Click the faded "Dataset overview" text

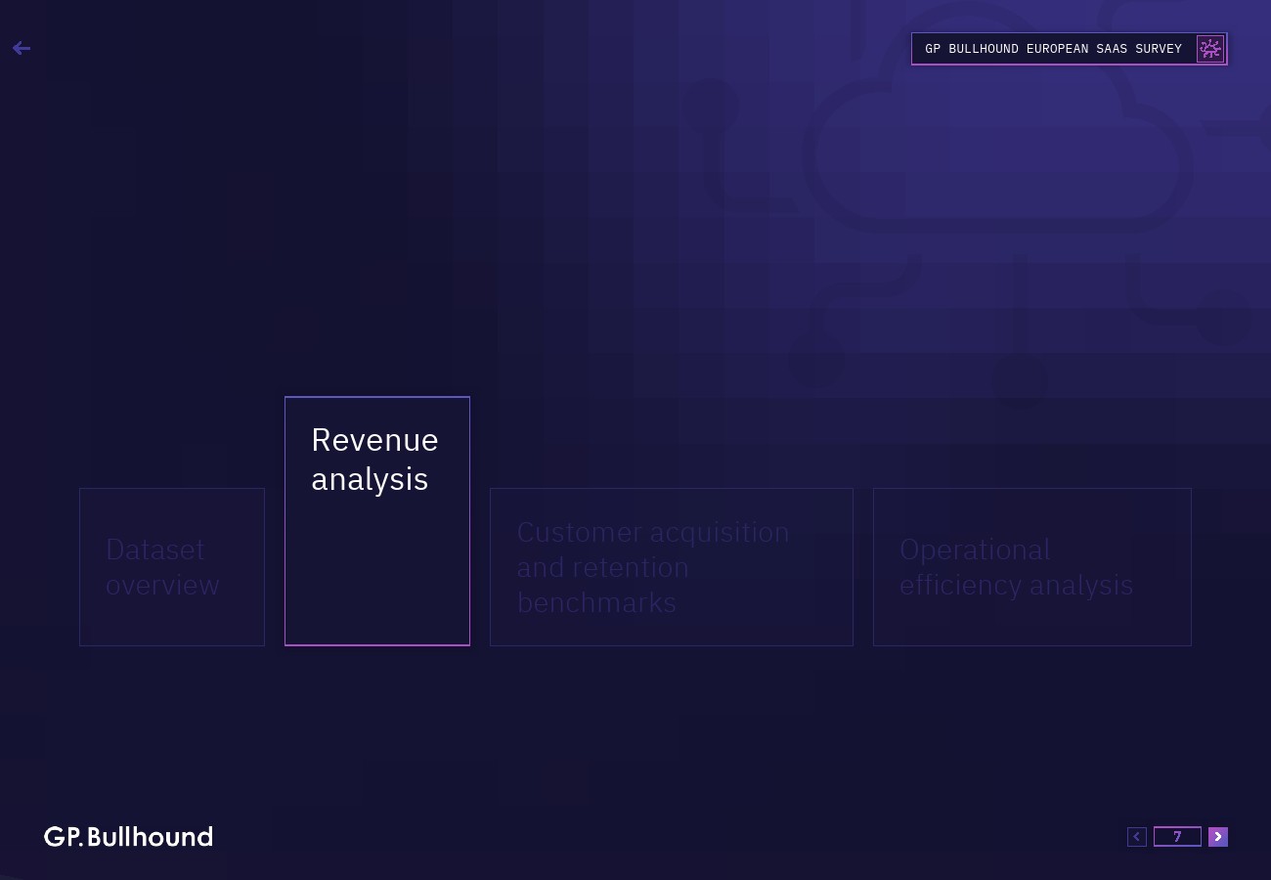(162, 567)
